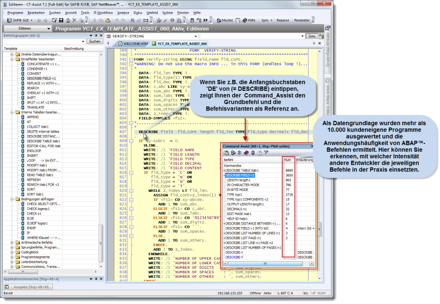
Task: Click the Save diskette icon
Action: [60, 20]
